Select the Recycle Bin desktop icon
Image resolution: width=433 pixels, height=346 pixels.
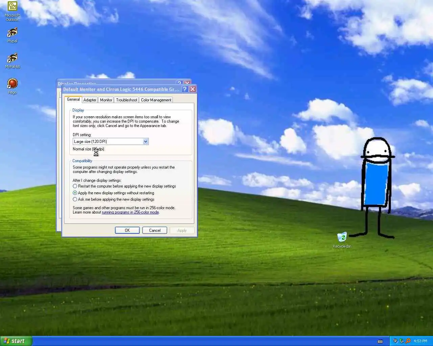coord(342,240)
